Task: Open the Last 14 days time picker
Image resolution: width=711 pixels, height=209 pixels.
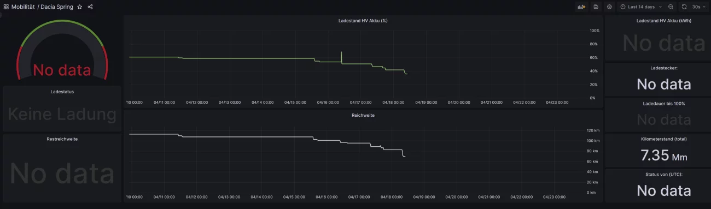Action: [640, 7]
